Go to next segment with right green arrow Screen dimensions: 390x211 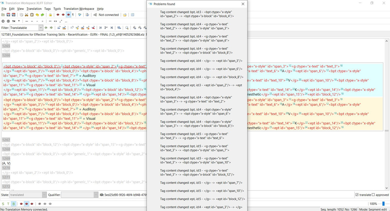click(x=51, y=28)
